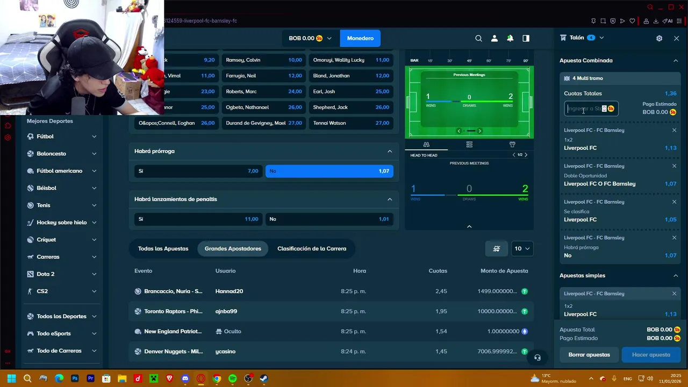
Task: Click Borrar apuestas button
Action: coord(589,355)
